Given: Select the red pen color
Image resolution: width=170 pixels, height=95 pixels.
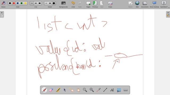Looking at the screenshot, I should [14, 3].
